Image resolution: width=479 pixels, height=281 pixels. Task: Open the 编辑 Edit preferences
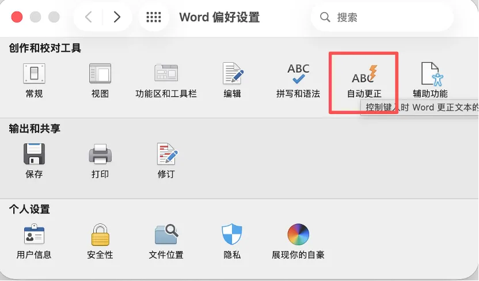pyautogui.click(x=232, y=81)
